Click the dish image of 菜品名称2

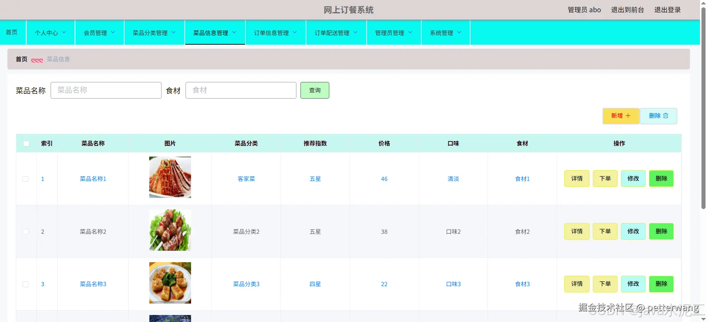pos(170,230)
